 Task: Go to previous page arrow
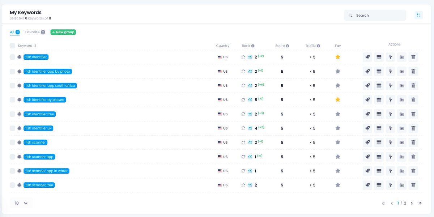[392, 203]
